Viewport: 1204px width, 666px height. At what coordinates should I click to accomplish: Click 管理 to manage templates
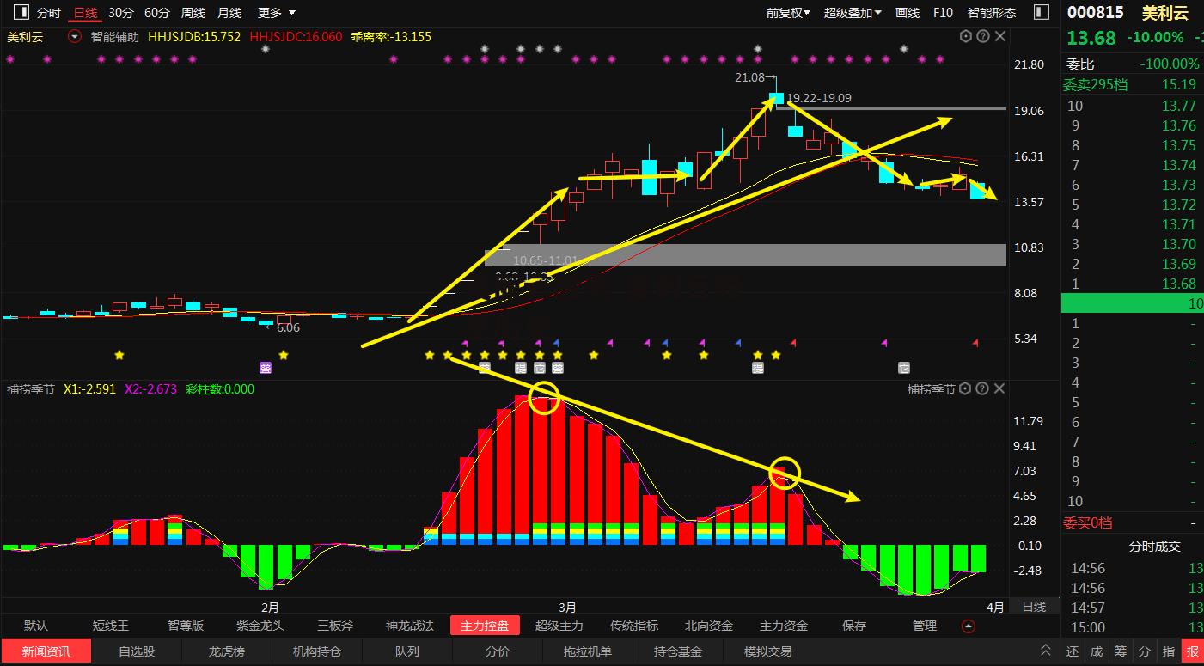click(x=925, y=626)
